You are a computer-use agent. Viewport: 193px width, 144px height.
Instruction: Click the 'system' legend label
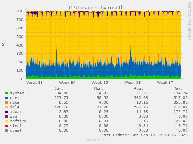pos(17,93)
